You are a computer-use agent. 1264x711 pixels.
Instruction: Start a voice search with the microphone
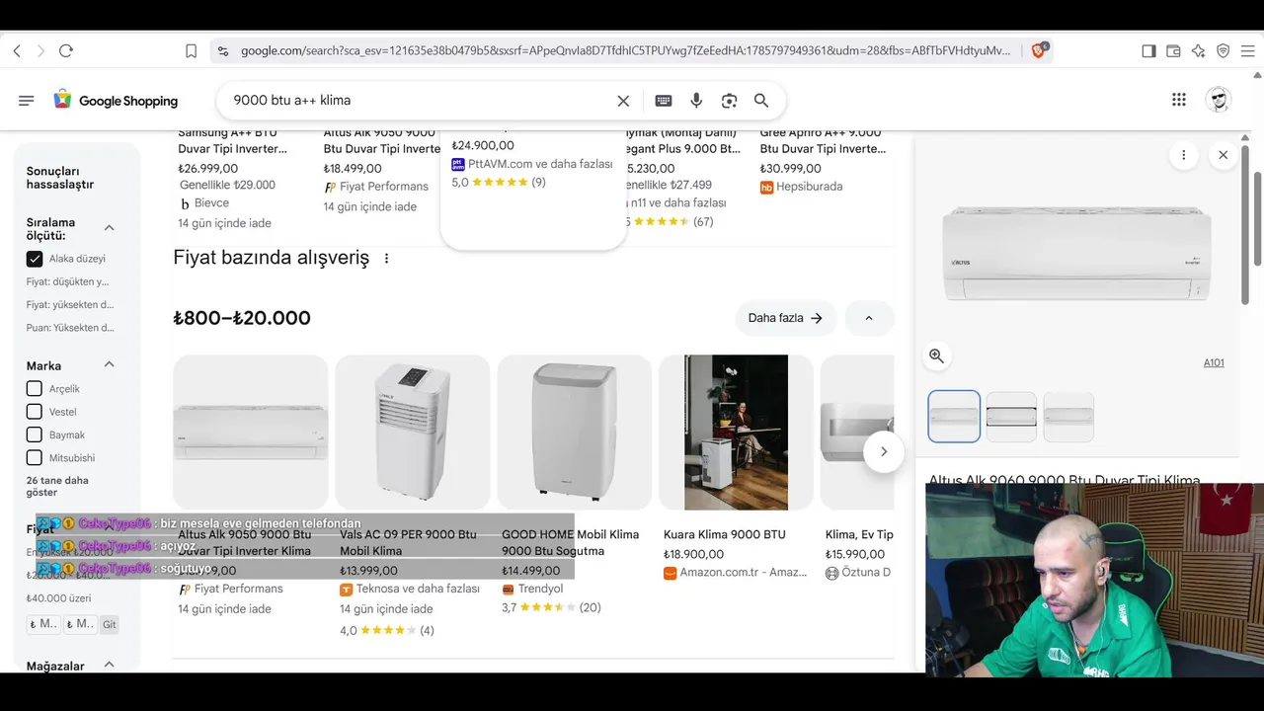click(696, 101)
